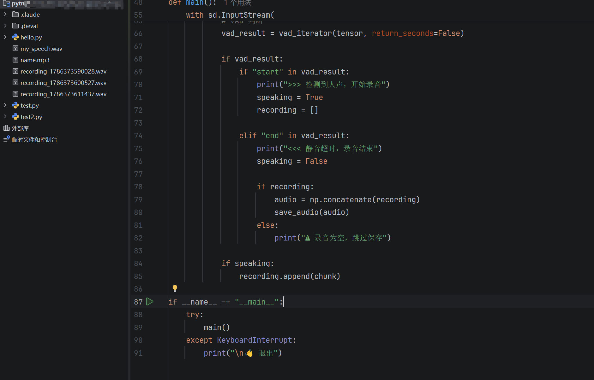The height and width of the screenshot is (380, 594).
Task: Select recording_1786373590028.wav in the tree
Action: [63, 71]
